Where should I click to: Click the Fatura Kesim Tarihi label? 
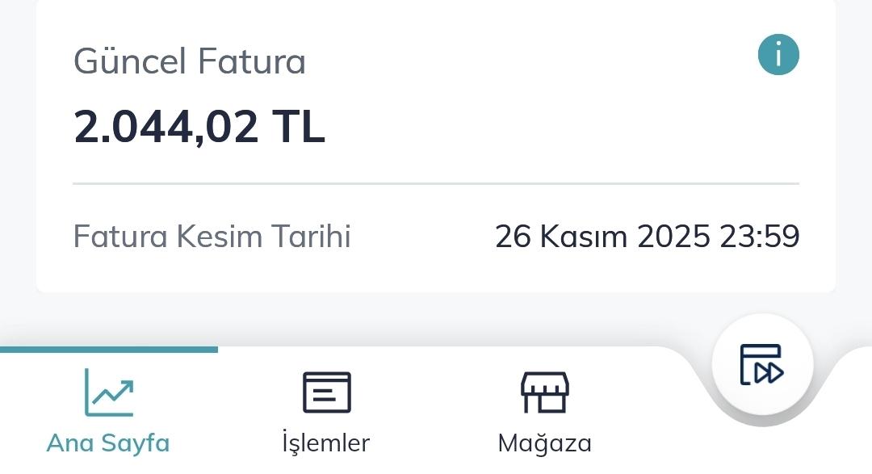212,237
